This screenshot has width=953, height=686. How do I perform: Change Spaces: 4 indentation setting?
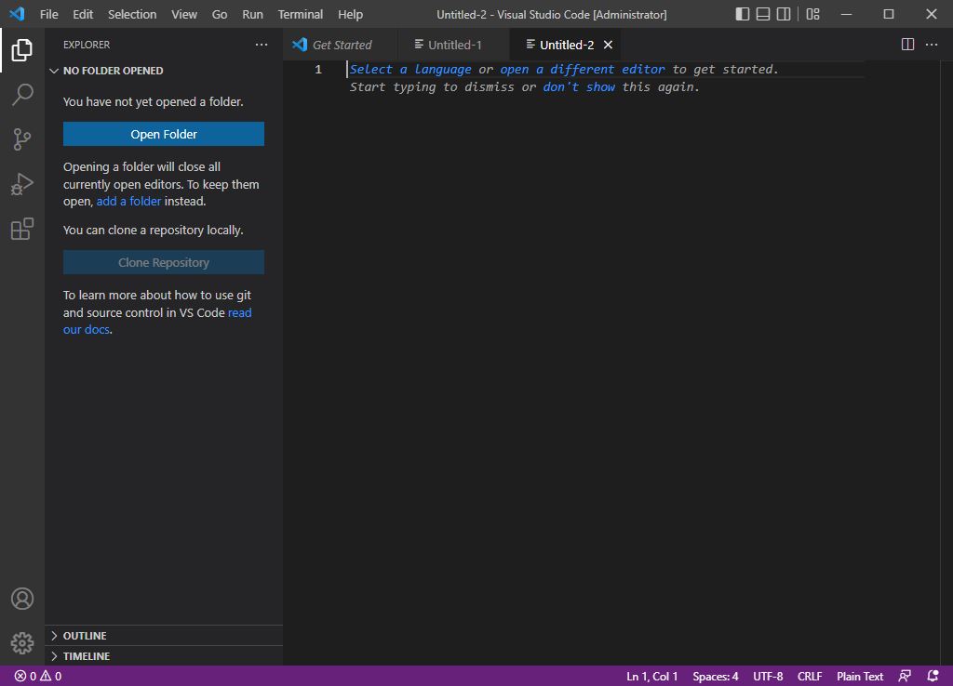tap(716, 676)
